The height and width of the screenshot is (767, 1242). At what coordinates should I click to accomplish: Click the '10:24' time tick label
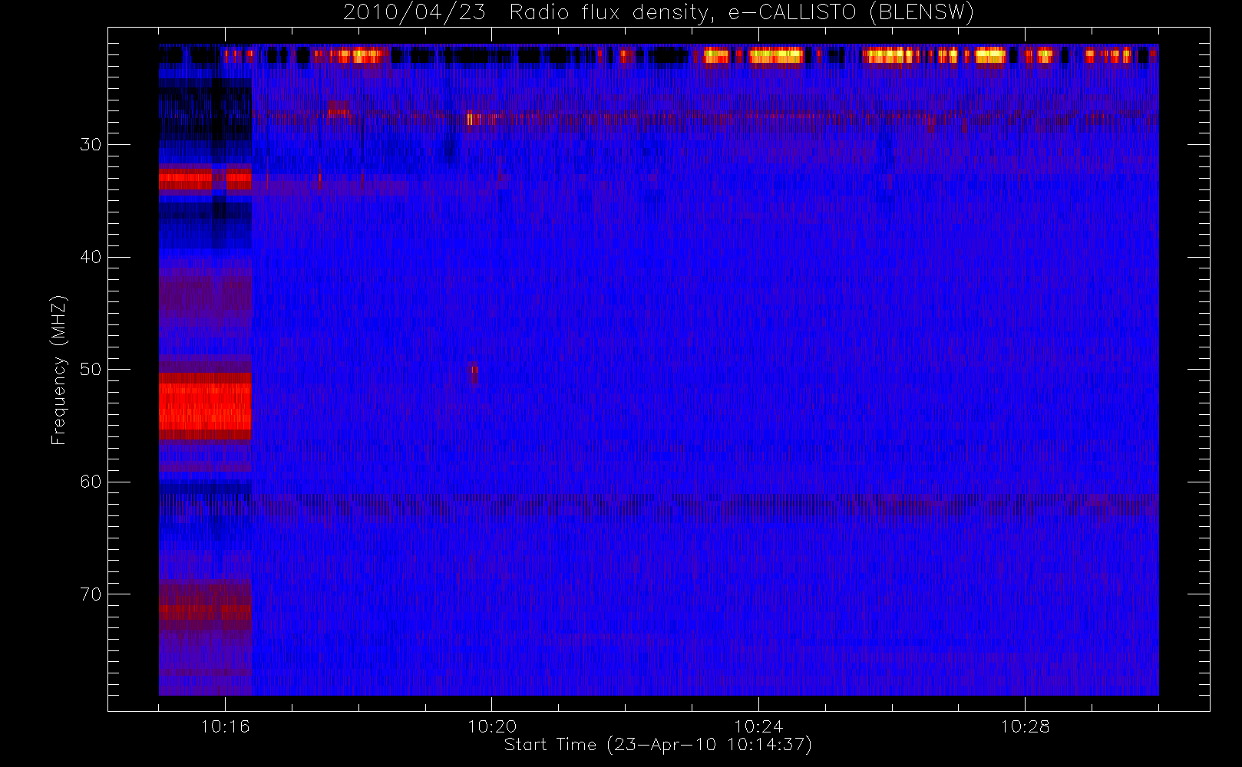tap(758, 726)
